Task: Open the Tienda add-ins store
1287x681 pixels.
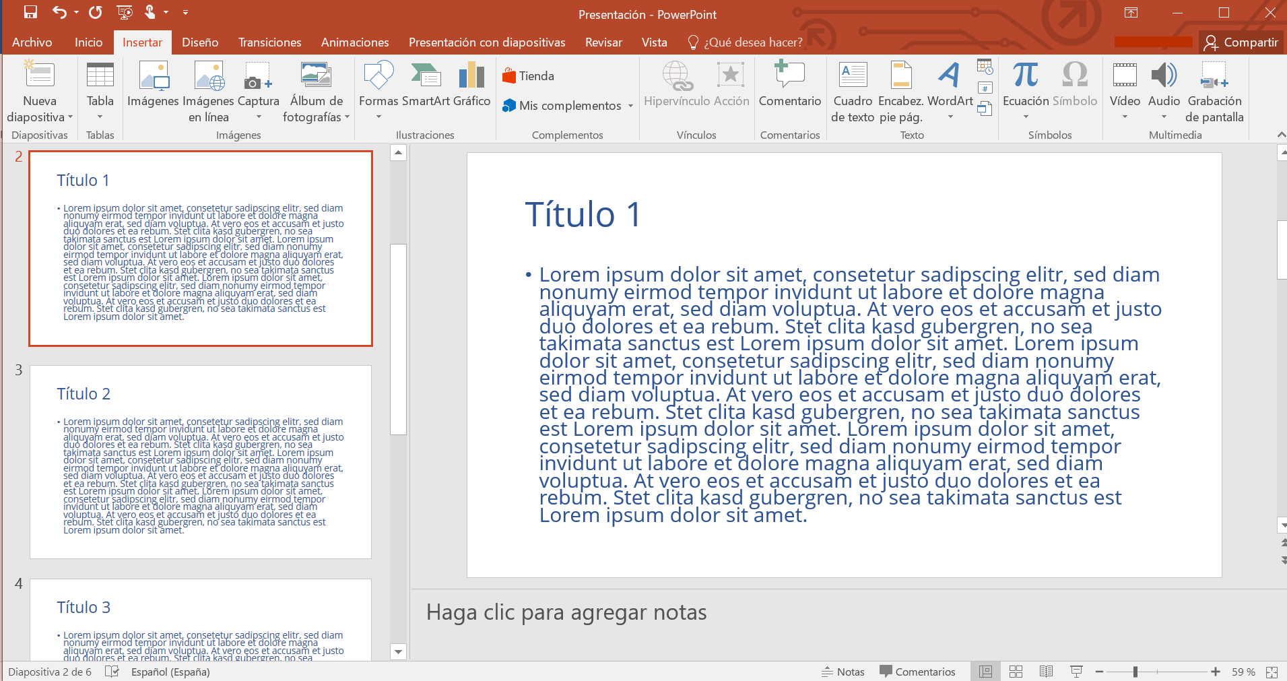Action: pos(529,76)
